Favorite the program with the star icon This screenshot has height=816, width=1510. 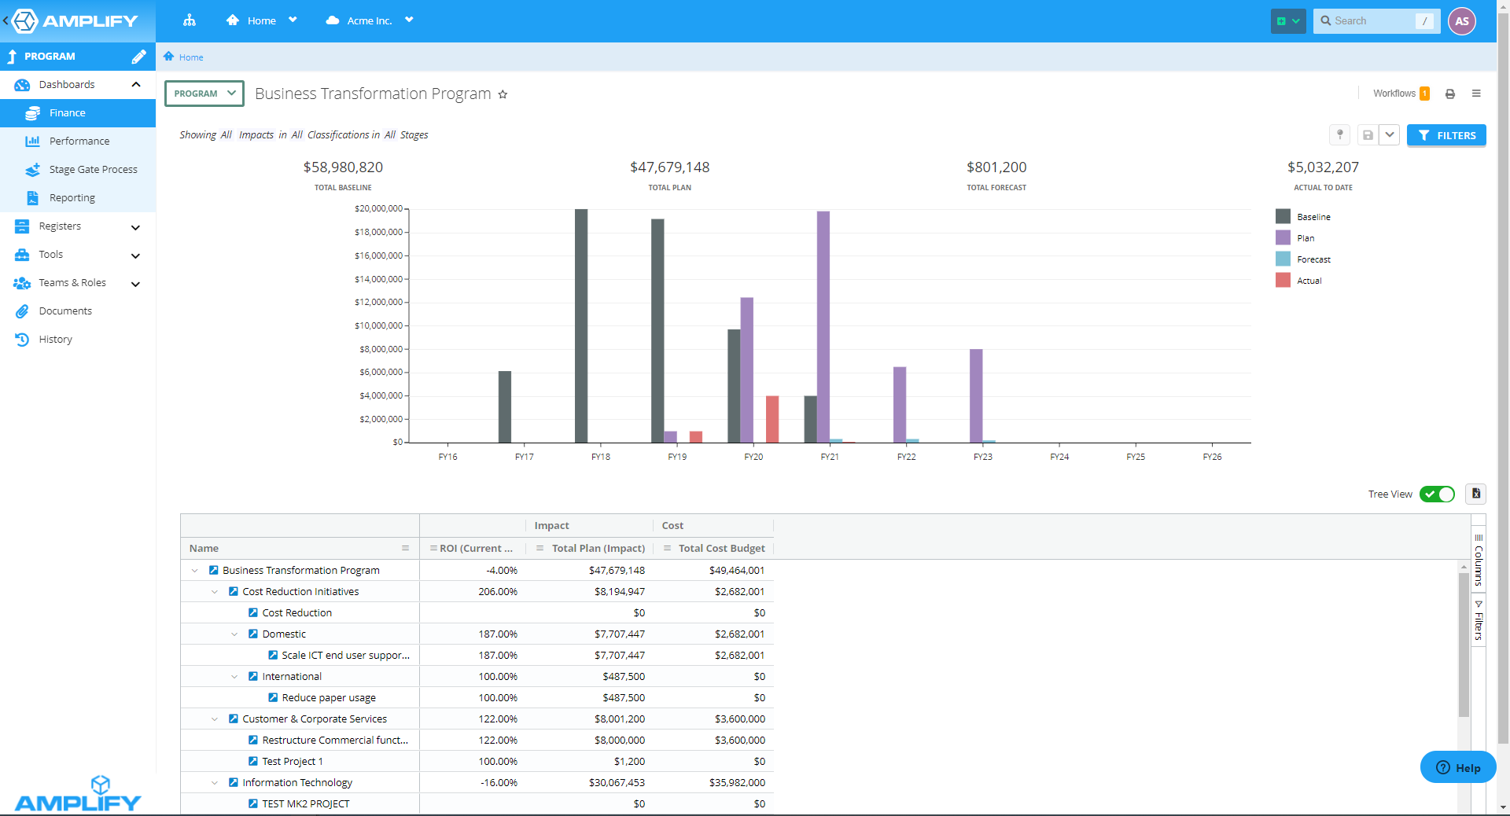[x=503, y=95]
